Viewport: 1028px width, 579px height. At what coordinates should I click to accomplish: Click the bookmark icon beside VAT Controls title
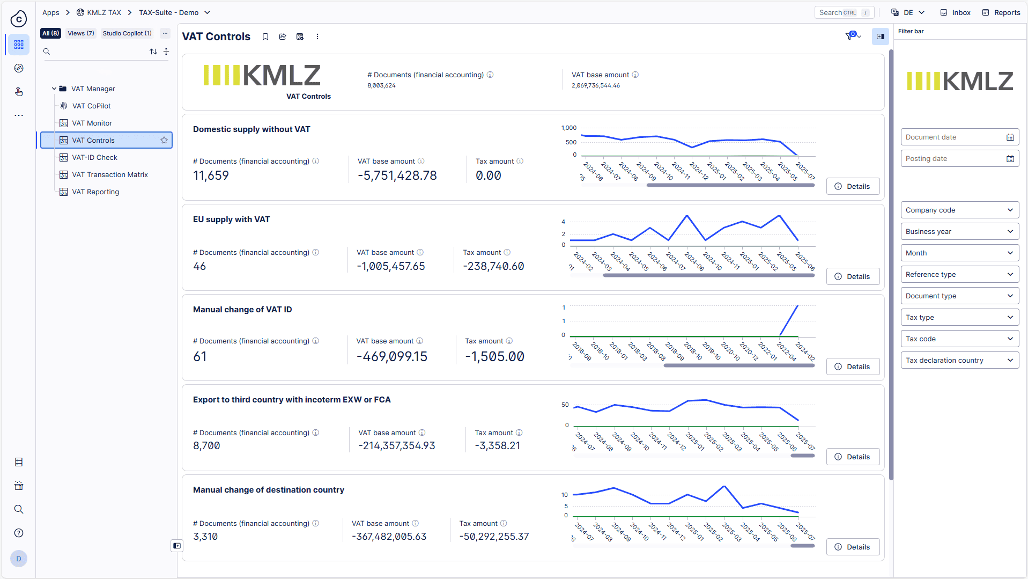265,36
